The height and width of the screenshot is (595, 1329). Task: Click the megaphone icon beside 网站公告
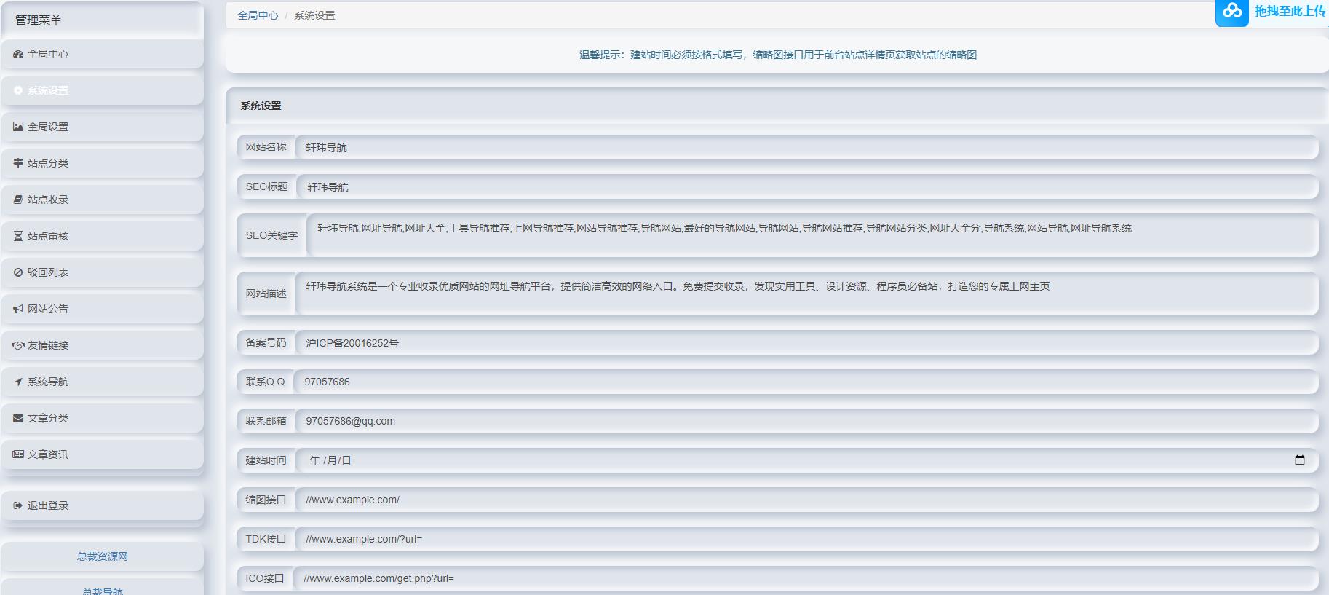[x=18, y=309]
